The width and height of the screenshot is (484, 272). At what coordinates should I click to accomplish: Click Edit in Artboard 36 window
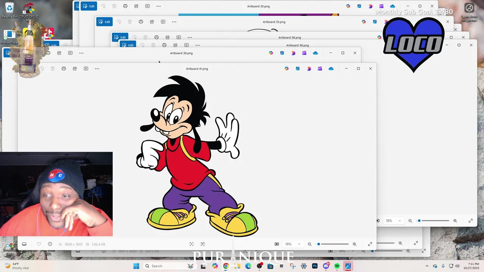(120, 37)
